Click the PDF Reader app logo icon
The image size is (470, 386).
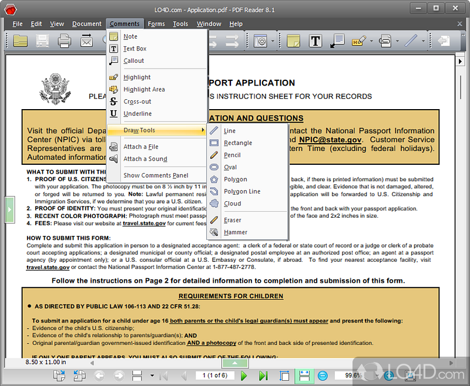tap(11, 10)
